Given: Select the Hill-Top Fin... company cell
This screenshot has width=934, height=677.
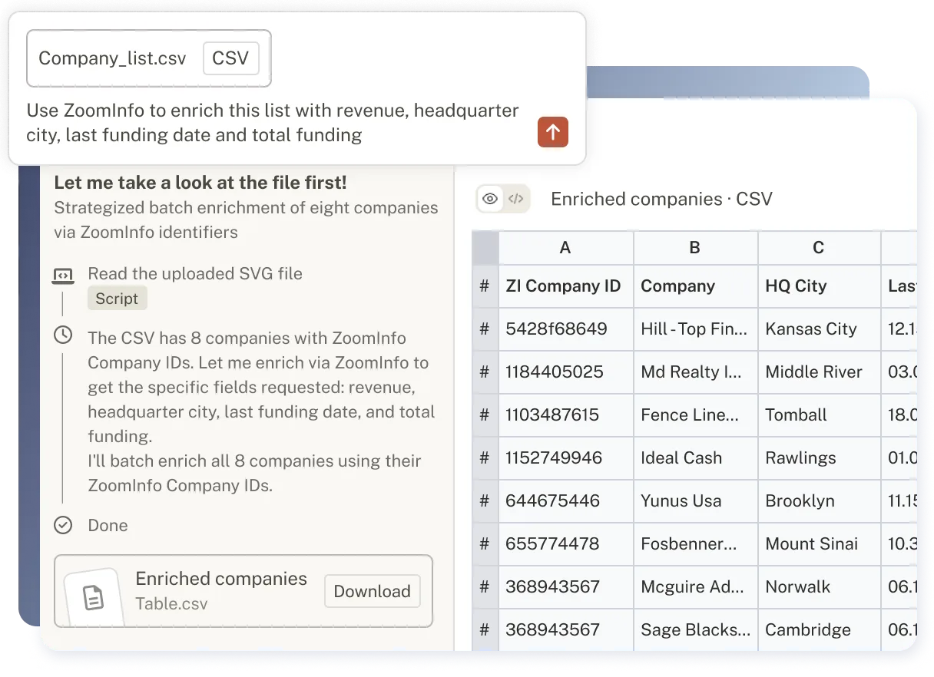Looking at the screenshot, I should click(x=695, y=329).
